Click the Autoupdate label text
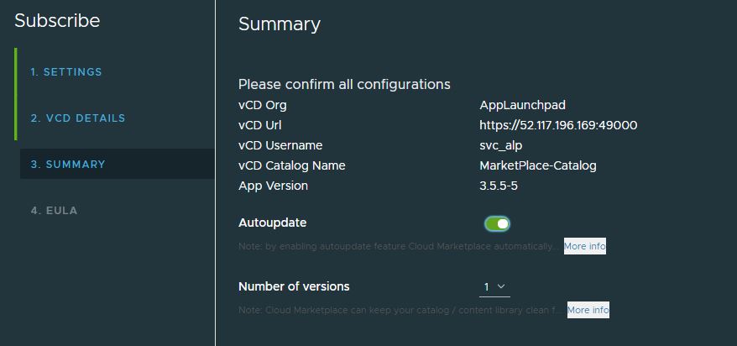This screenshot has width=737, height=346. pos(272,223)
